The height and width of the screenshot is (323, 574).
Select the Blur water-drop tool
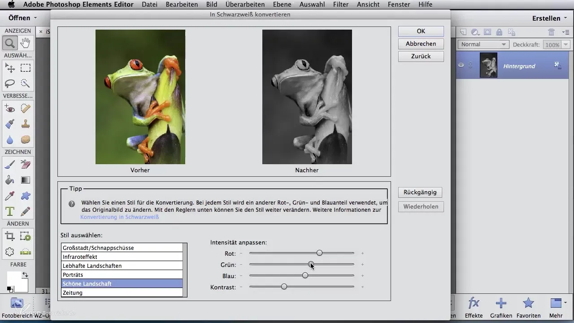pyautogui.click(x=10, y=140)
